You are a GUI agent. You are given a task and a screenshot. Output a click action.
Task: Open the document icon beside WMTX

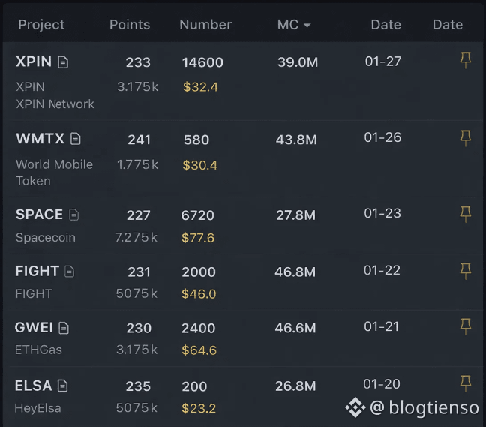(76, 139)
